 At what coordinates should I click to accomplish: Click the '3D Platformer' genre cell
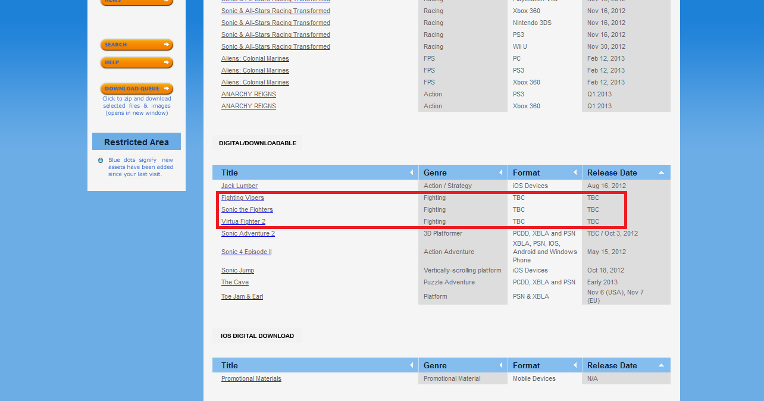point(443,233)
